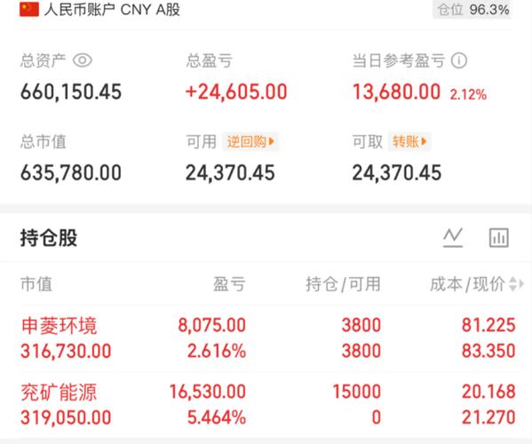Sort holdings by 盈亏 column header
This screenshot has width=532, height=444.
coord(229,284)
